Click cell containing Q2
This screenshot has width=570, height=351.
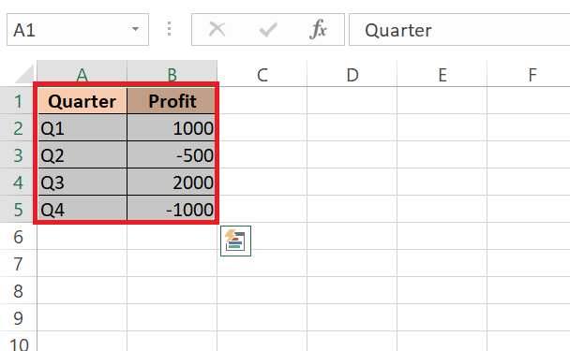point(82,155)
